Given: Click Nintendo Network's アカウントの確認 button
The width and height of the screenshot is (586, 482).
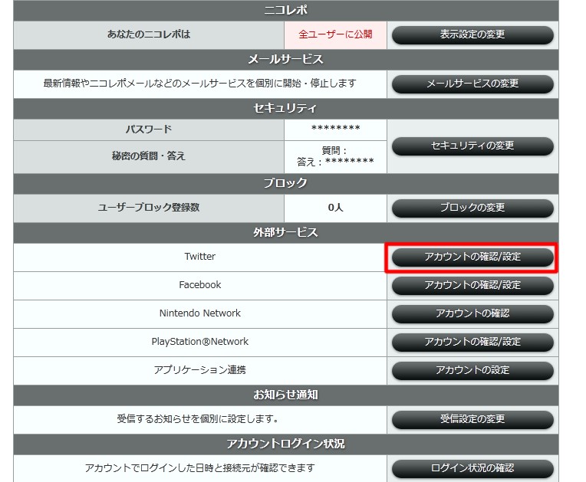Looking at the screenshot, I should tap(472, 313).
